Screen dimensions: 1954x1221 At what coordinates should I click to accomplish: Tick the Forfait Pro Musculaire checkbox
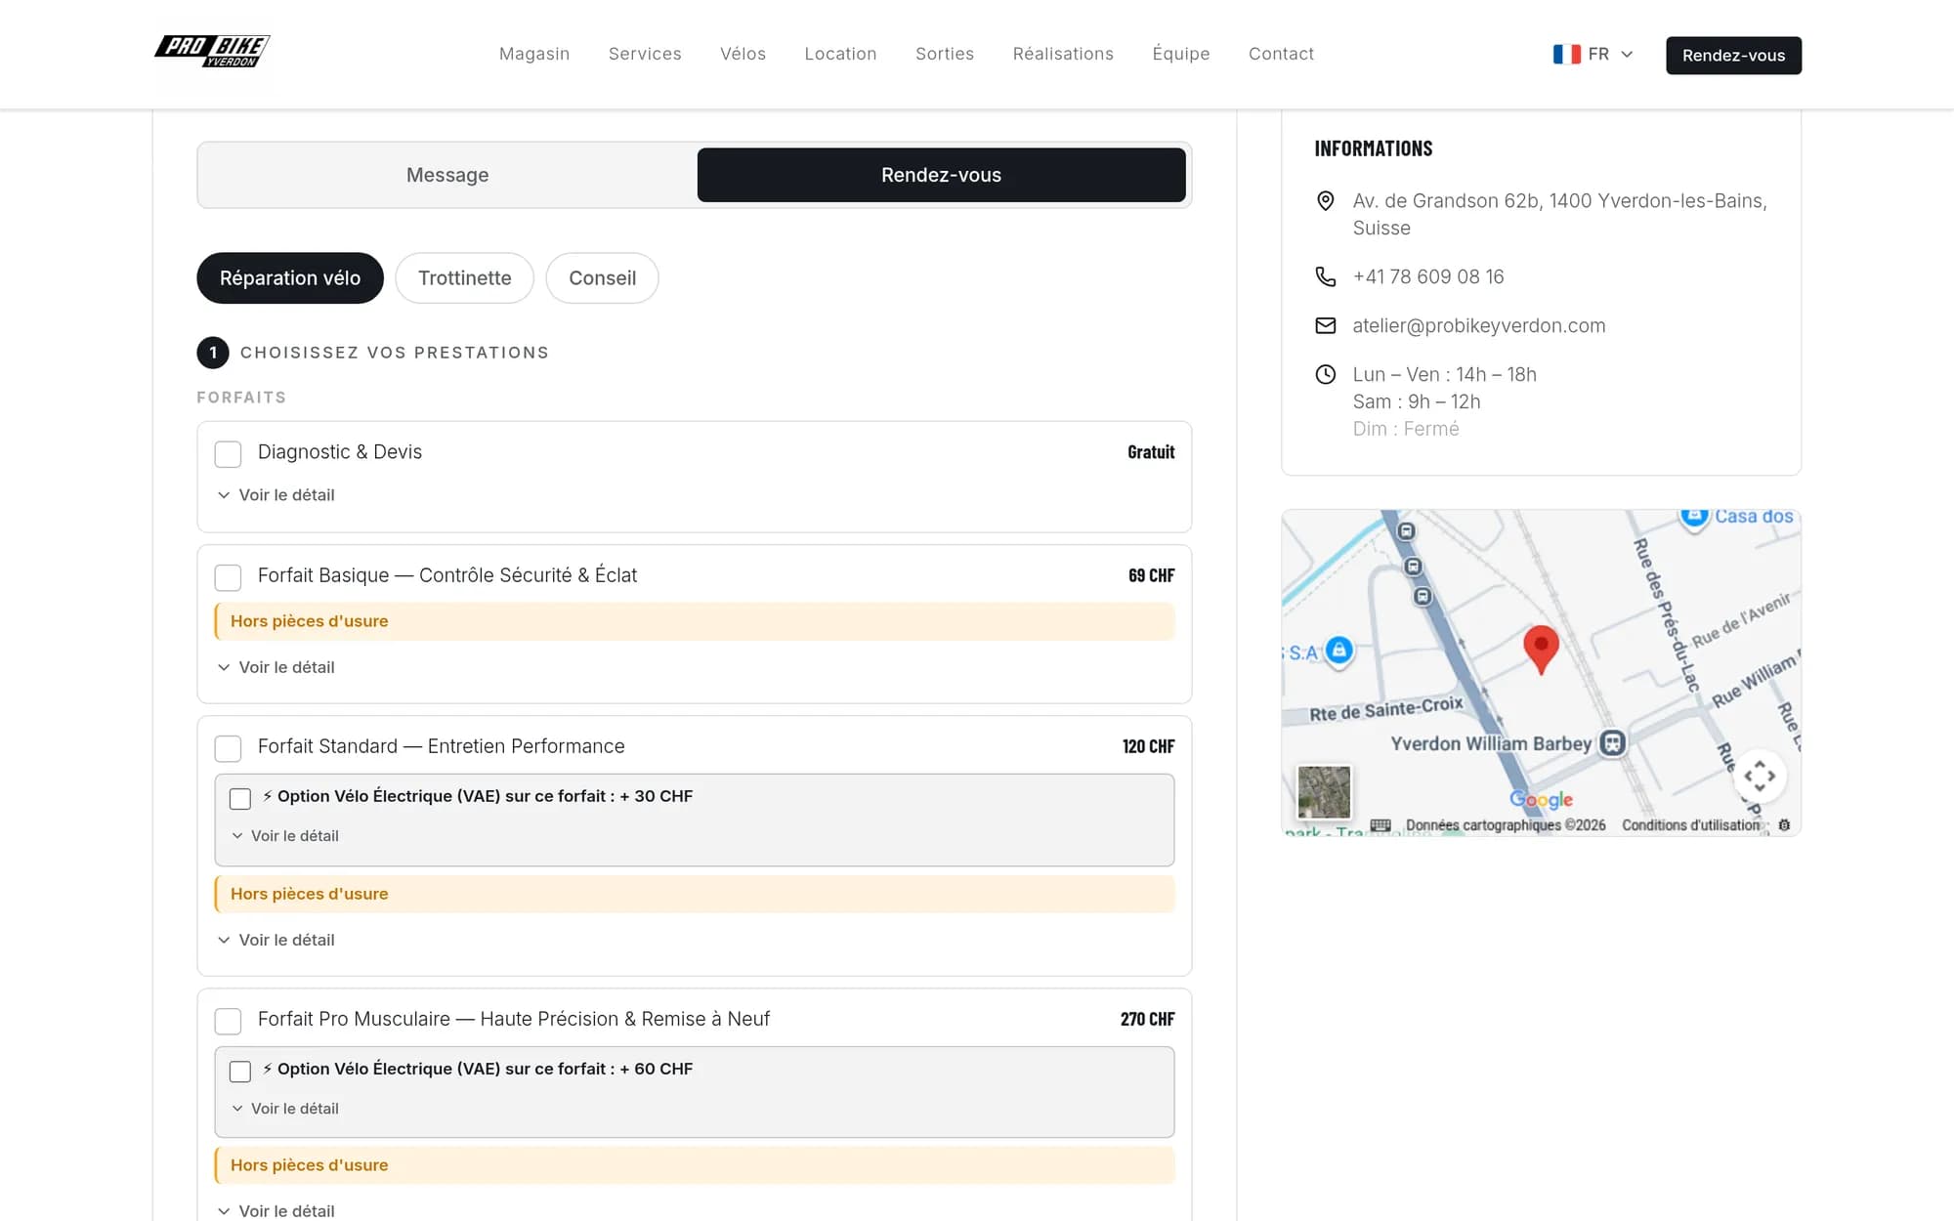click(x=228, y=1021)
